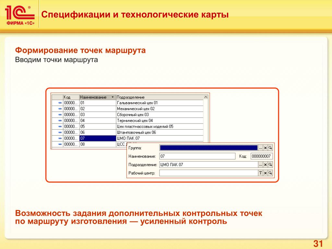This screenshot has height=249, width=332.
Task: Click row marker icon of Термический цех 04
Action: [60, 121]
